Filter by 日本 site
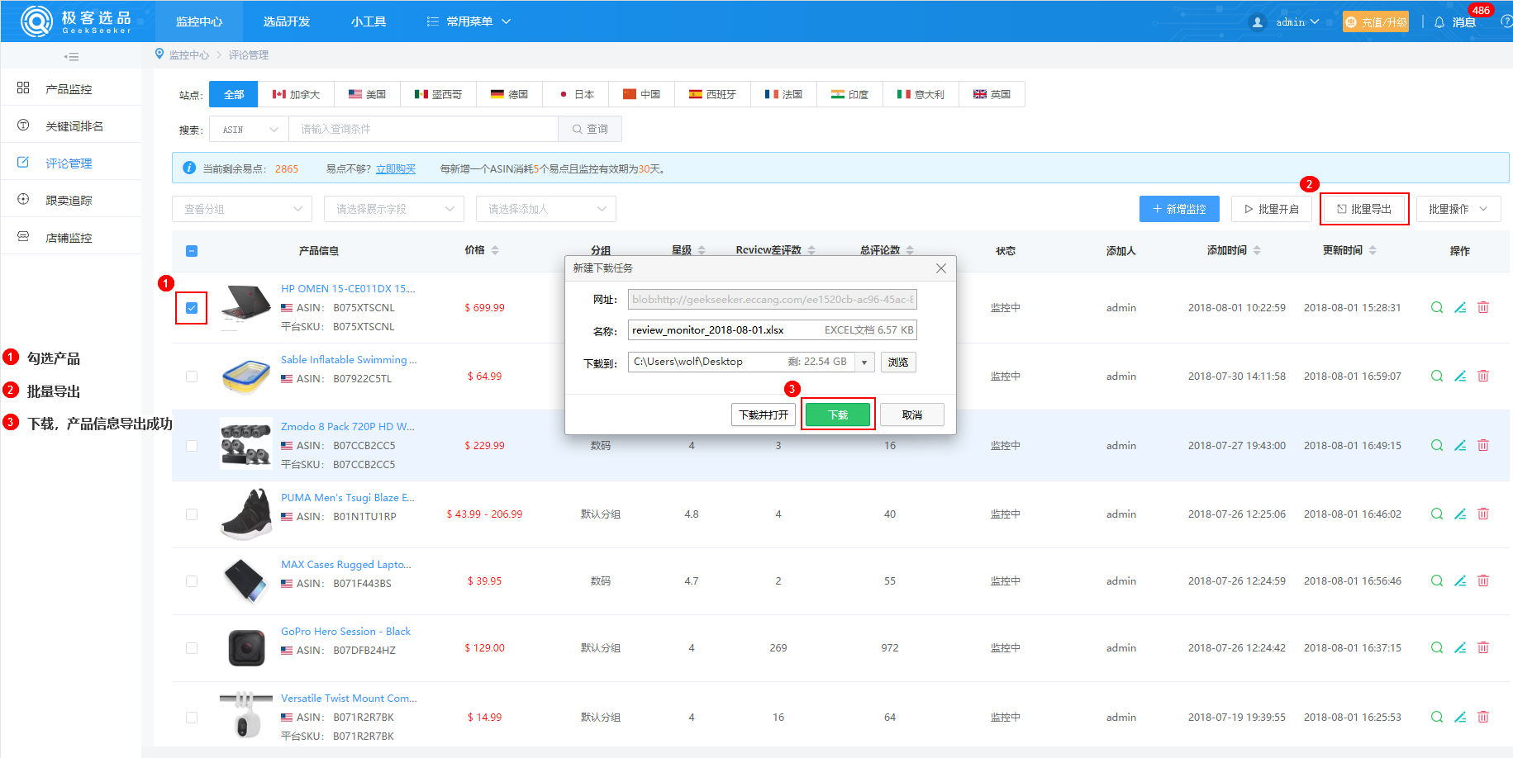This screenshot has height=758, width=1513. pos(576,94)
